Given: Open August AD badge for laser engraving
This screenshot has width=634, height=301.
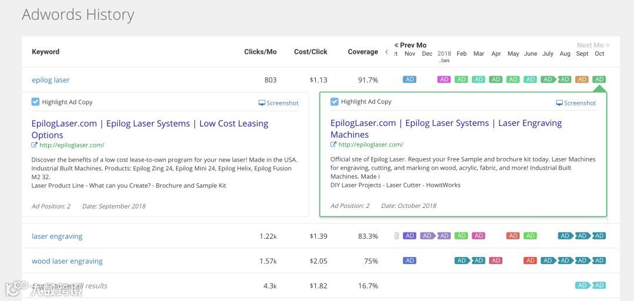Looking at the screenshot, I should [x=565, y=235].
